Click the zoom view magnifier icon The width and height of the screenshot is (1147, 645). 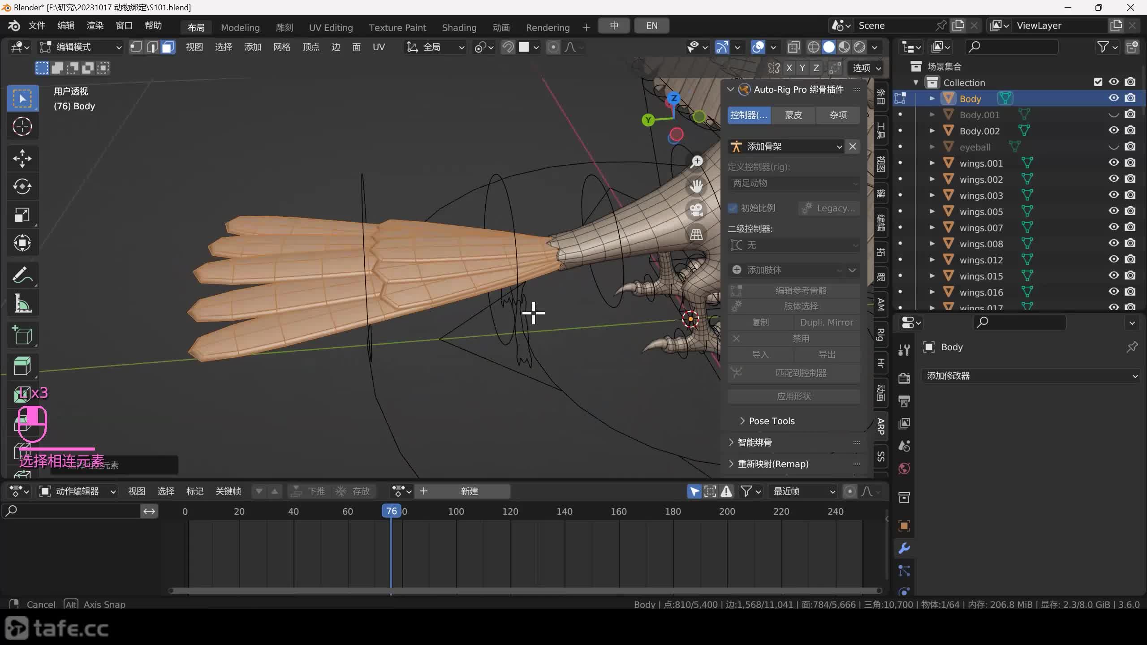point(696,162)
